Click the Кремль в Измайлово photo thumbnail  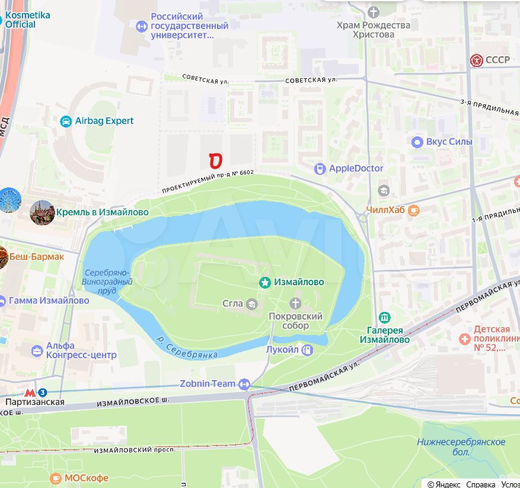42,213
